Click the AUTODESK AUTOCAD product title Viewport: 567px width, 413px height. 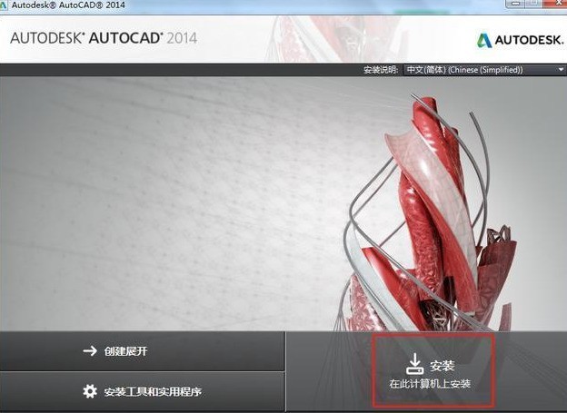click(x=86, y=39)
